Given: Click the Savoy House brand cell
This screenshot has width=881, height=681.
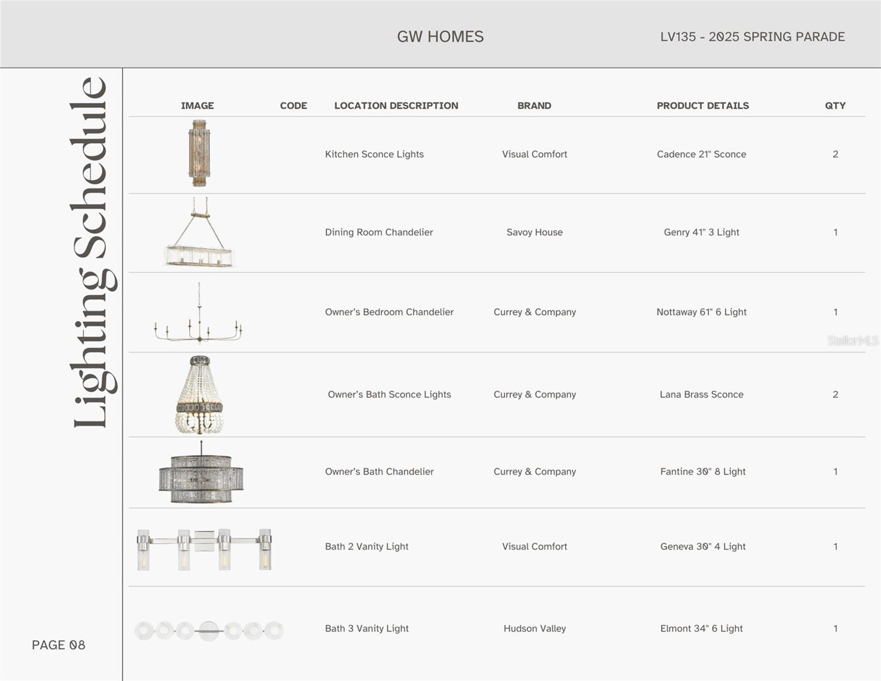Looking at the screenshot, I should point(534,232).
